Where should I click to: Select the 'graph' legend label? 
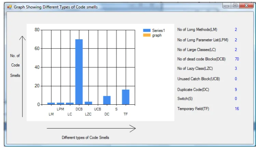[157, 35]
